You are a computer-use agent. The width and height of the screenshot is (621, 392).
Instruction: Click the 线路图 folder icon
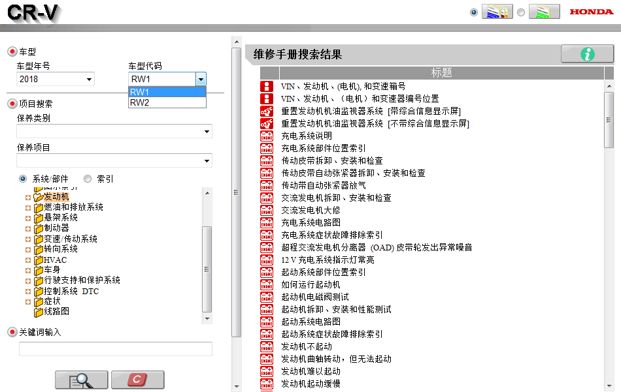(x=39, y=312)
